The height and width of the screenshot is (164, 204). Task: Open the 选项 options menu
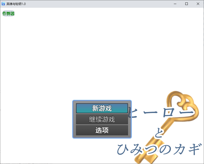[102, 130]
